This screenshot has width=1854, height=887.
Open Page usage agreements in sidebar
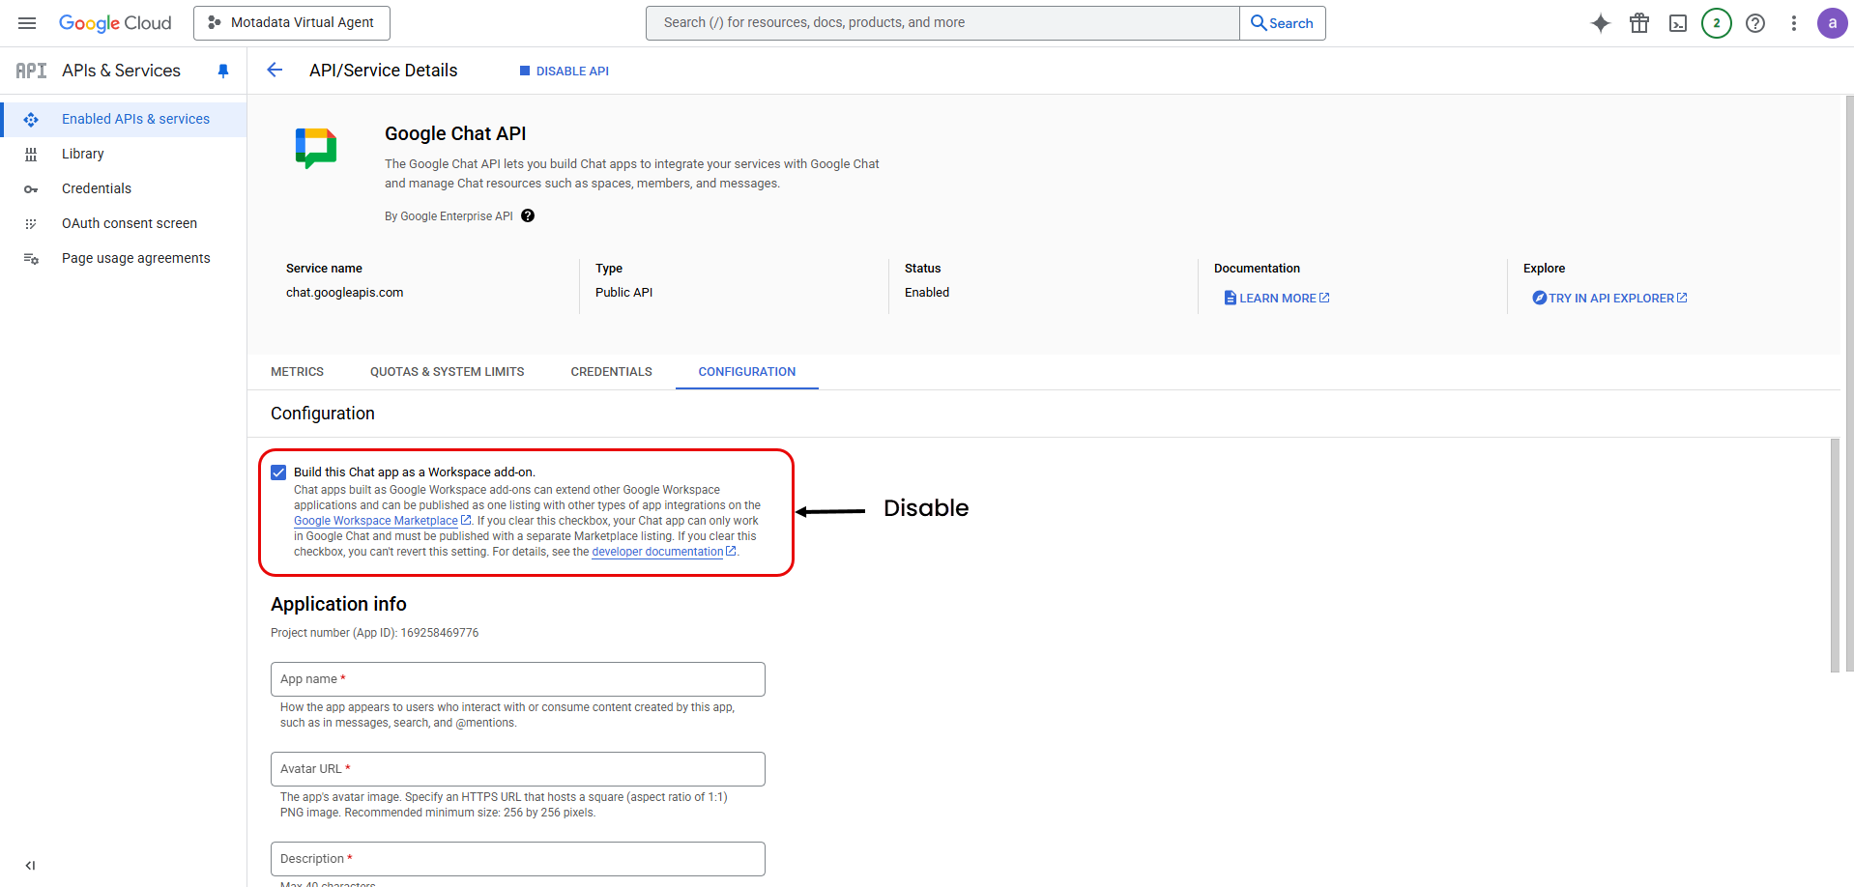coord(135,257)
